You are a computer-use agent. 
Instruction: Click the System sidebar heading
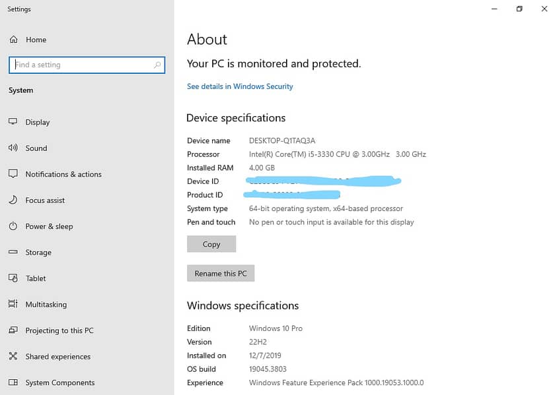(x=20, y=90)
